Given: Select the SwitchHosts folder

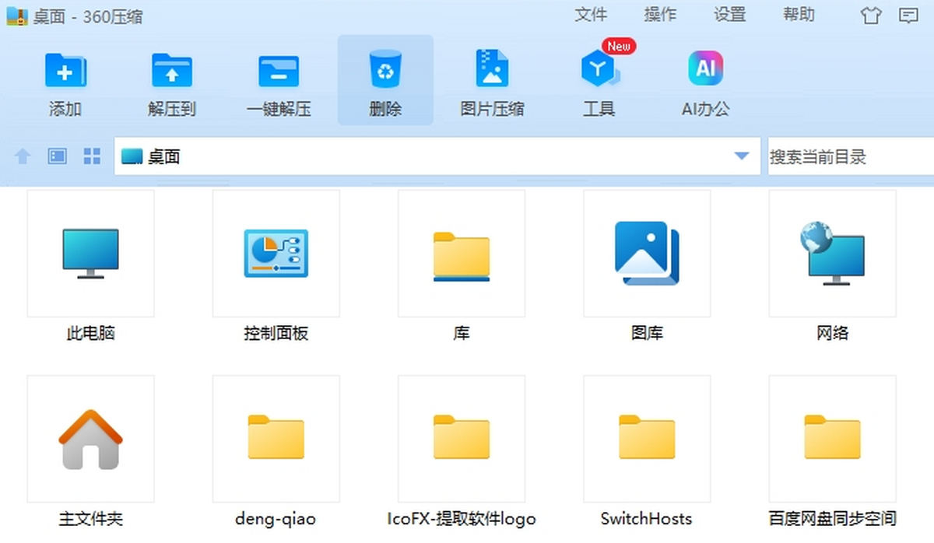Looking at the screenshot, I should click(x=647, y=439).
